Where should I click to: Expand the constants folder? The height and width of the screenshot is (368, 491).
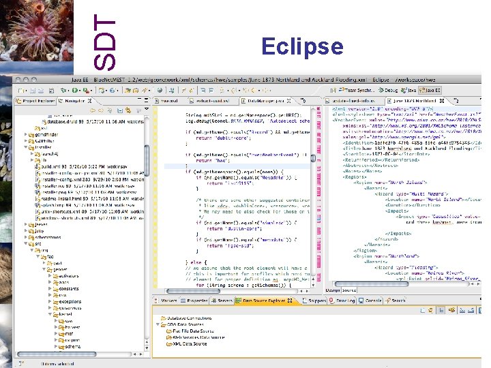coord(50,288)
